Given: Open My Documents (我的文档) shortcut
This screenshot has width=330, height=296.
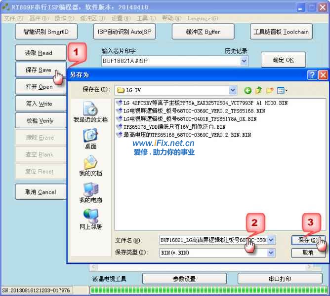Looking at the screenshot, I should click(x=90, y=166).
